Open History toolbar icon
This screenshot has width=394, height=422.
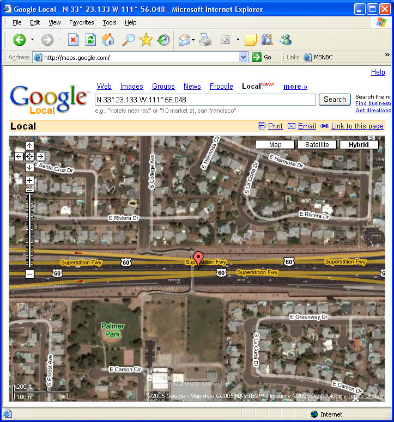(163, 40)
